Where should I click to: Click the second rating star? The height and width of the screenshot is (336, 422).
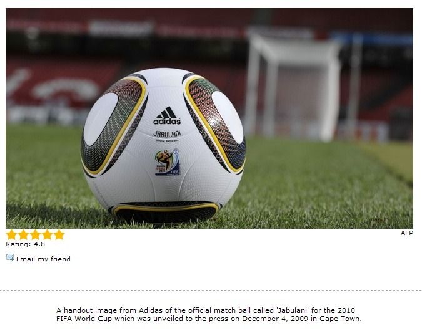[x=23, y=234]
